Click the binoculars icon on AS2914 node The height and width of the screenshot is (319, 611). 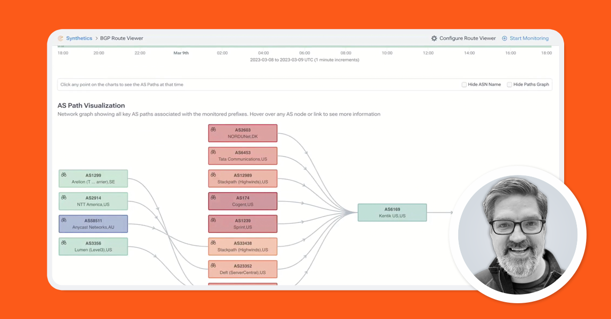[64, 197]
